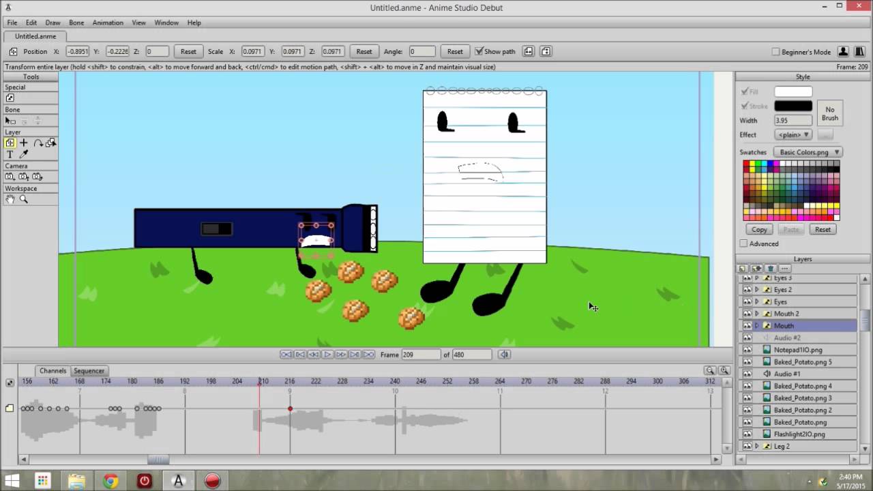Open the Effect plain dropdown
This screenshot has width=873, height=491.
pyautogui.click(x=793, y=134)
